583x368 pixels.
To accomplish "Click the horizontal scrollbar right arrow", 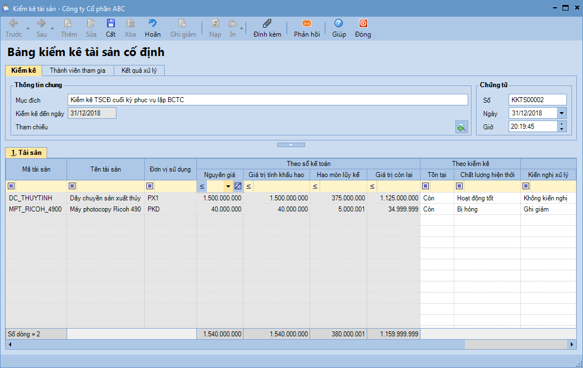I will [572, 345].
